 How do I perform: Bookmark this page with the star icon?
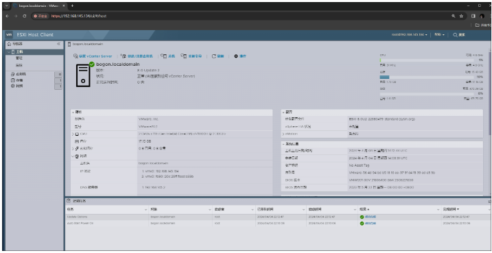(461, 16)
